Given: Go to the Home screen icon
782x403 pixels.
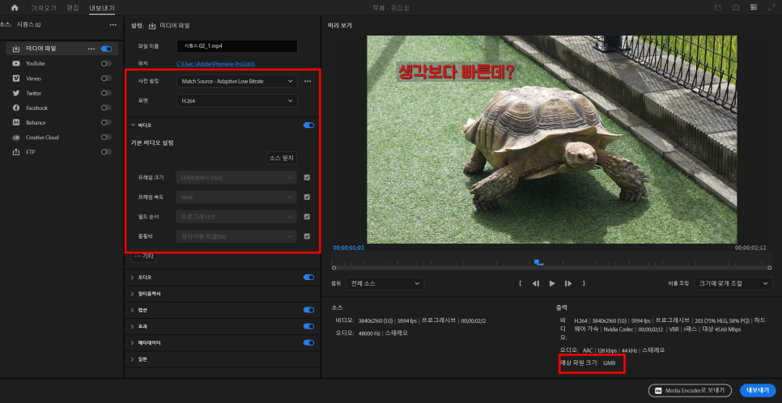Looking at the screenshot, I should 15,7.
